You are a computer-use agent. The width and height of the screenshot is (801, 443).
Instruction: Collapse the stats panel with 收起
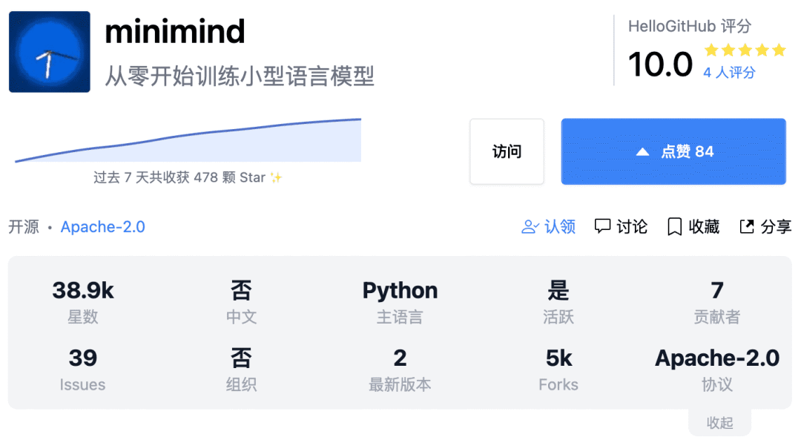[719, 423]
